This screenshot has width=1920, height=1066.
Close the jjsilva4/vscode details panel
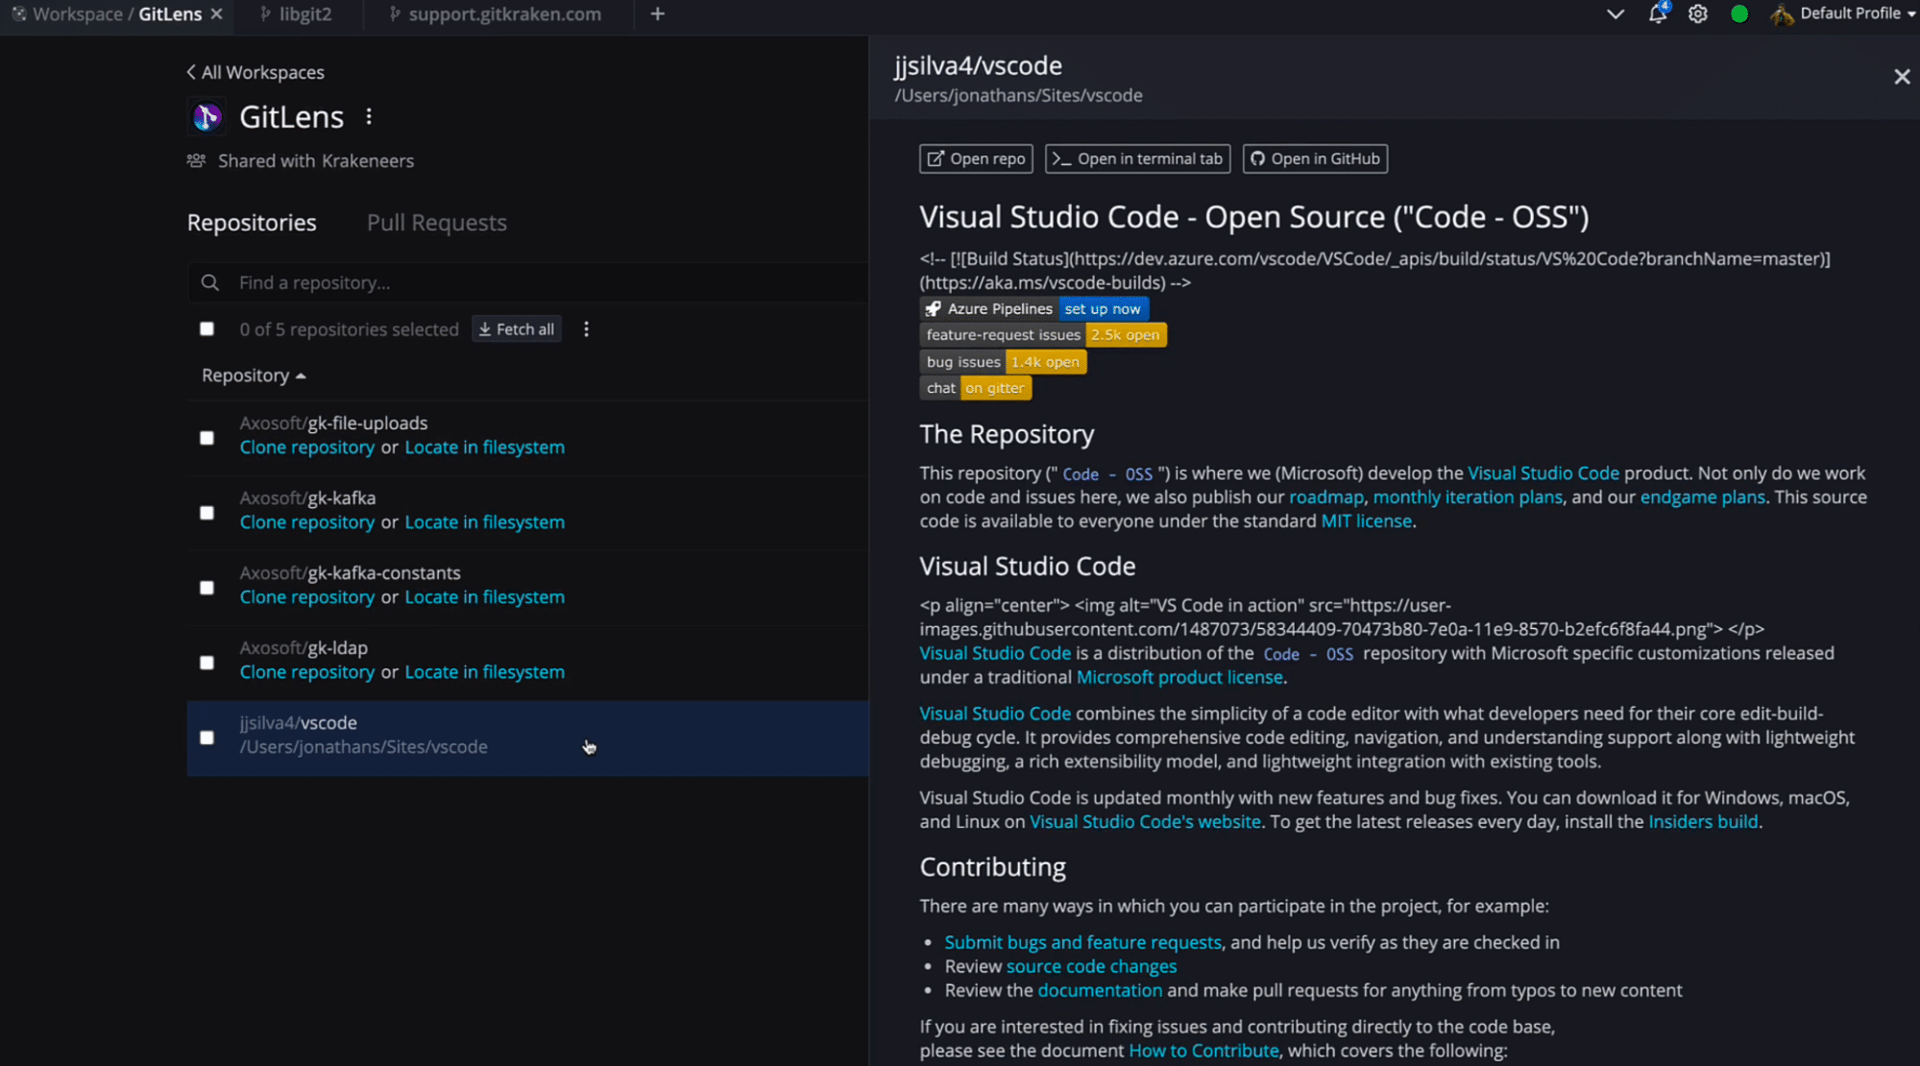(x=1901, y=77)
